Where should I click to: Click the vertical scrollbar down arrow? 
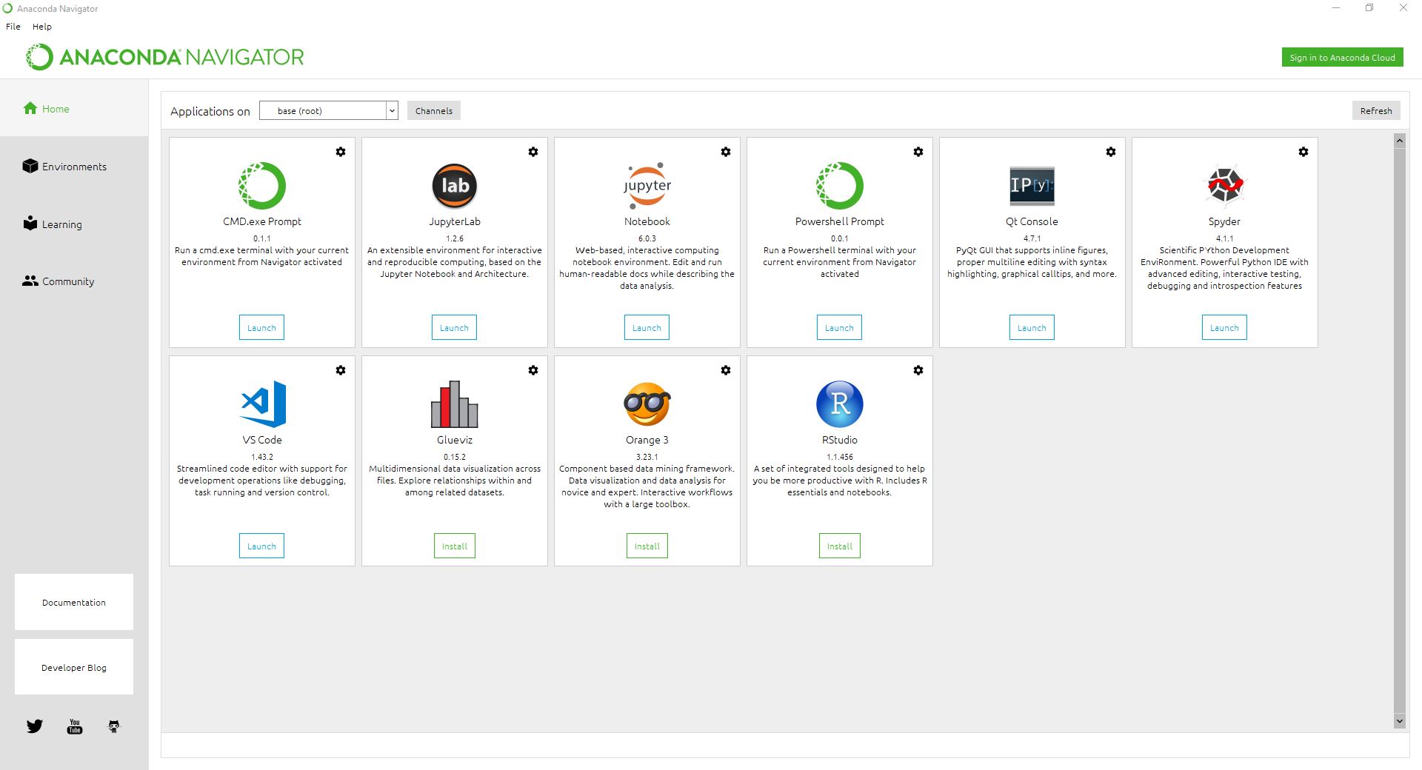click(1398, 720)
